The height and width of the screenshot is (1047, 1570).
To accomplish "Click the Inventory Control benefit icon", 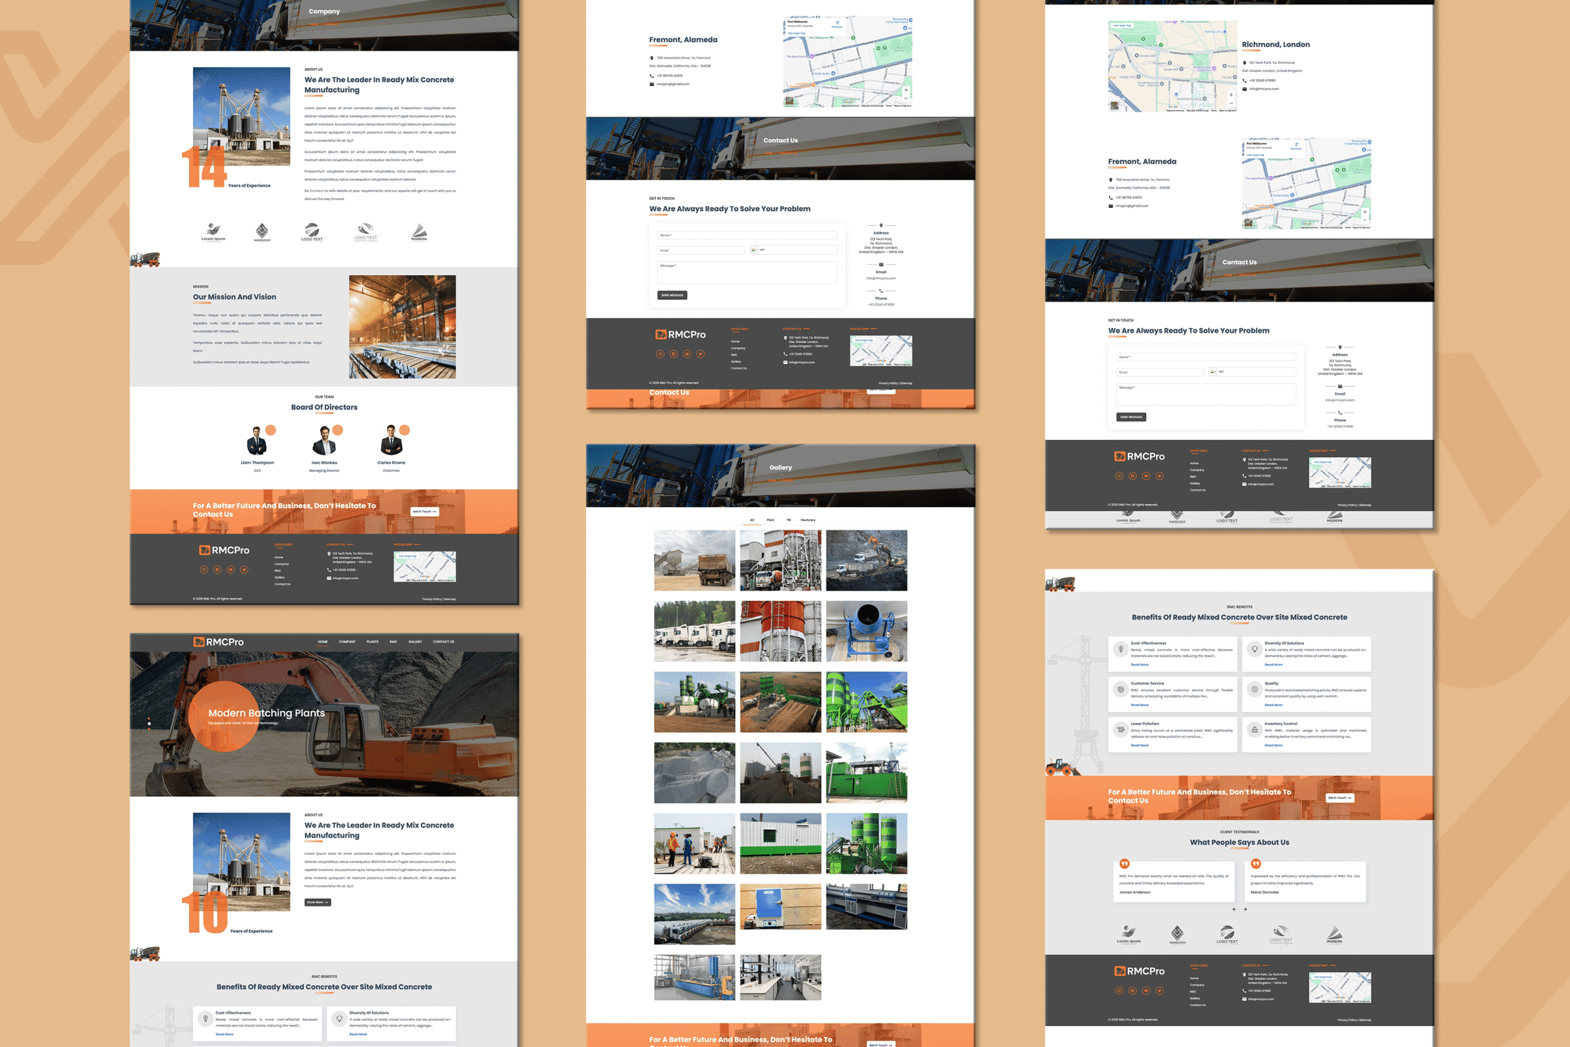I will click(1254, 730).
